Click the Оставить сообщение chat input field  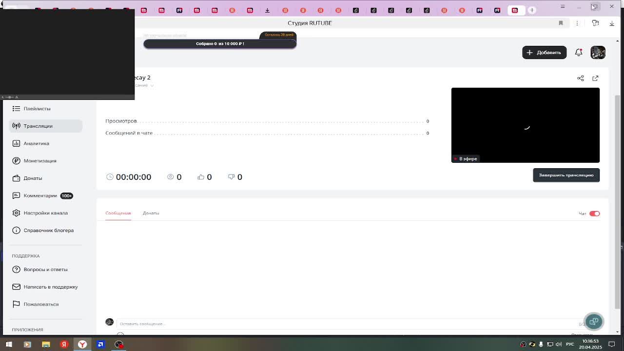[341, 324]
